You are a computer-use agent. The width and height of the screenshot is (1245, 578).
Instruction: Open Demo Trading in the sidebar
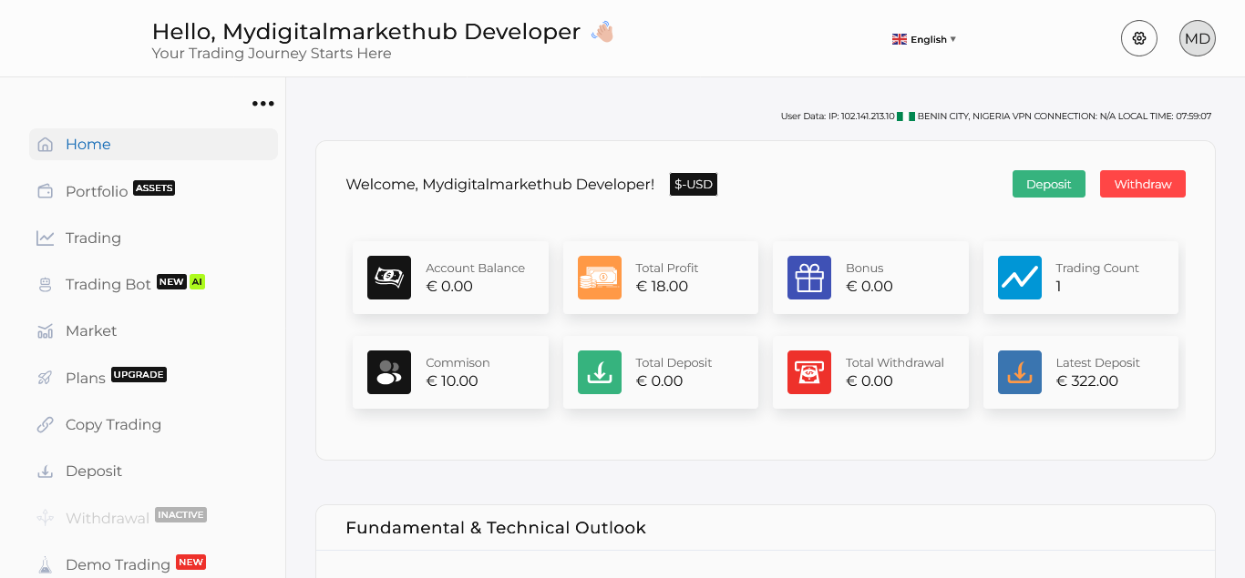[118, 564]
